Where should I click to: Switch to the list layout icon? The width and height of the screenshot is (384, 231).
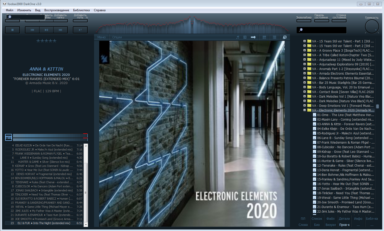click(274, 37)
